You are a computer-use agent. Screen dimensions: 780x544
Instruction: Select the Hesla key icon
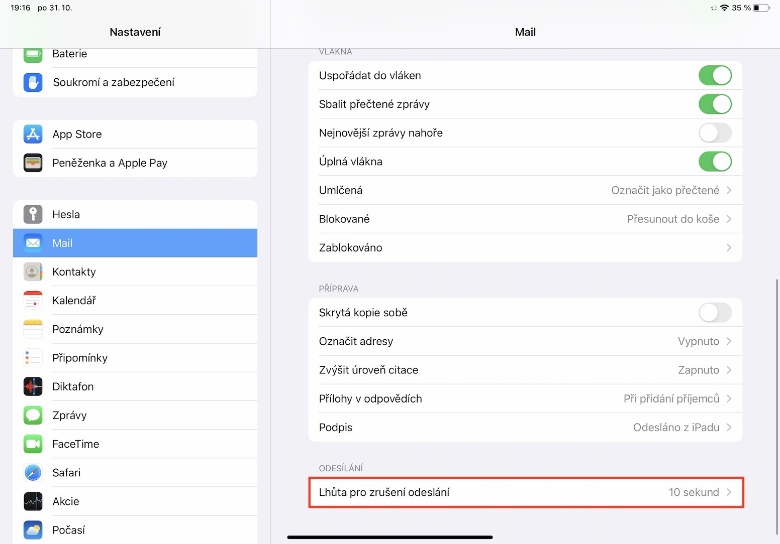33,214
